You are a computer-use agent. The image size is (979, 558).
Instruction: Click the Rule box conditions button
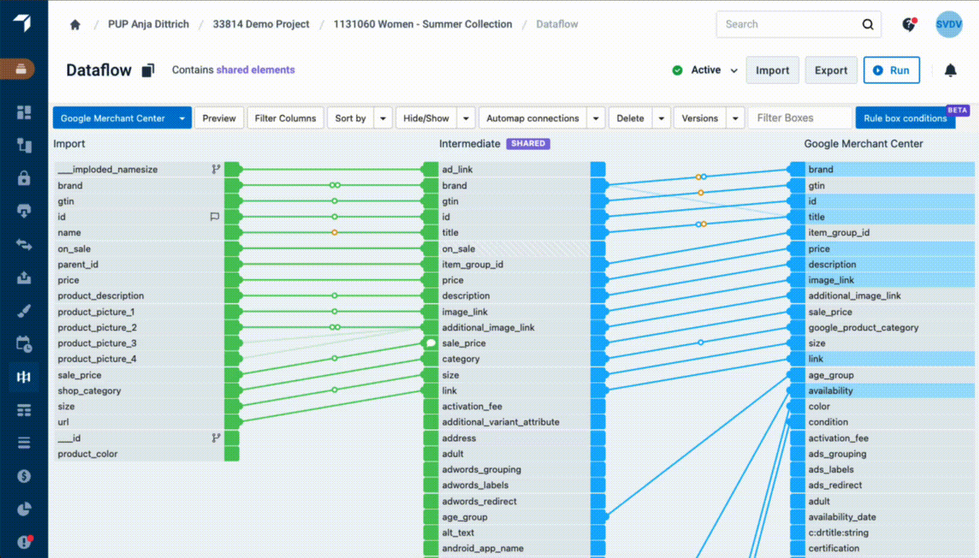[904, 118]
